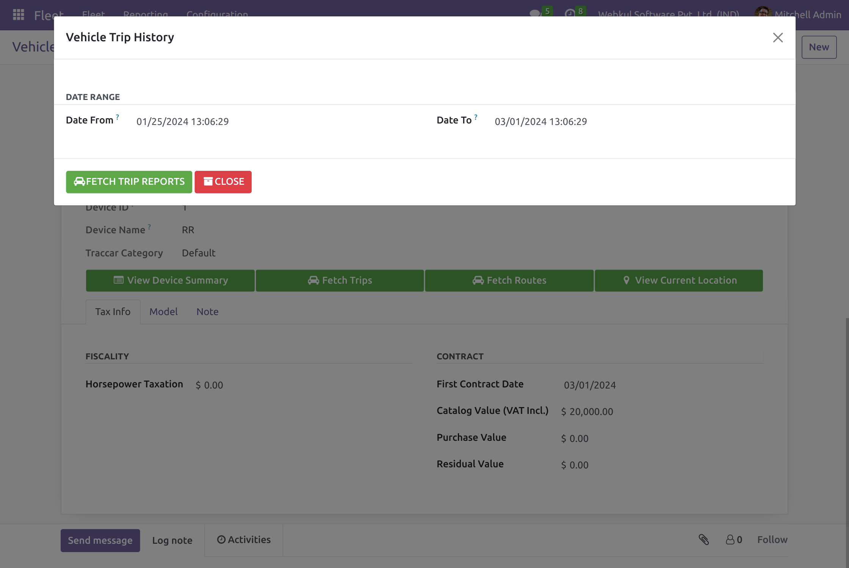
Task: Click the attachment paperclip icon
Action: [x=704, y=540]
